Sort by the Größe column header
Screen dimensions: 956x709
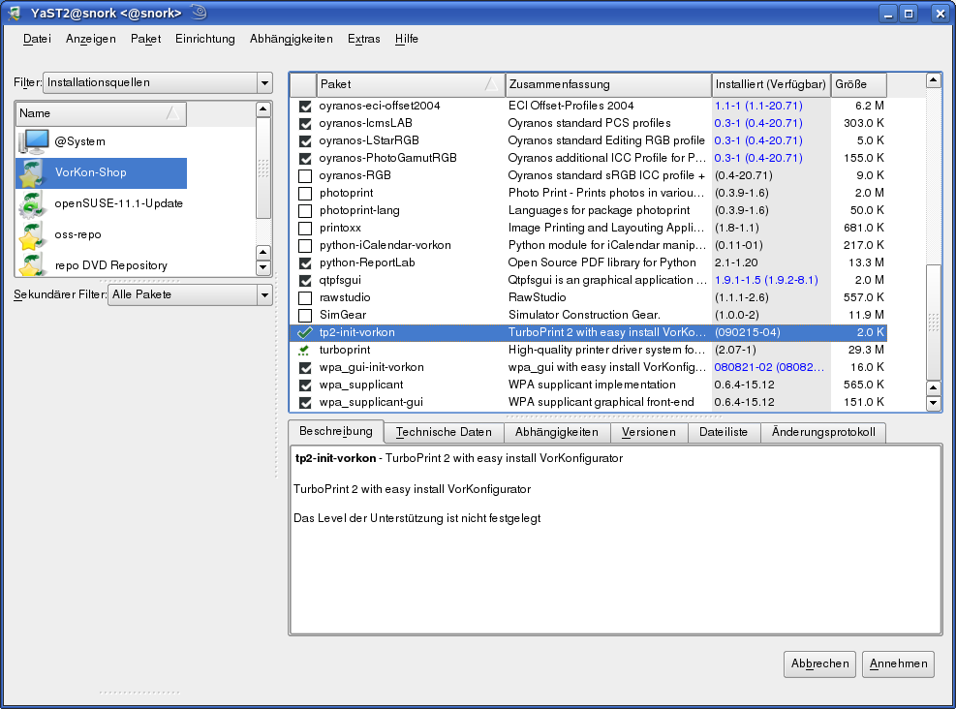point(859,84)
